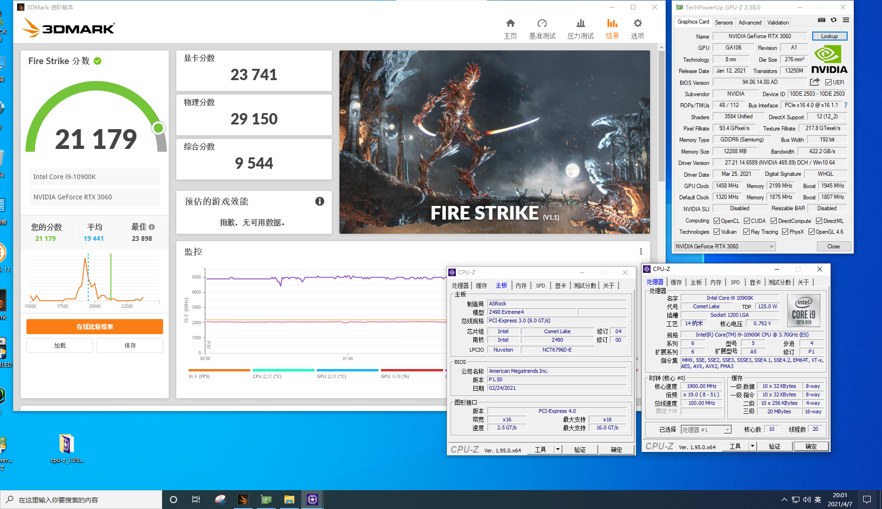This screenshot has height=509, width=882.
Task: Click the Intel Core i9 logo in CPU-Z
Action: [804, 311]
